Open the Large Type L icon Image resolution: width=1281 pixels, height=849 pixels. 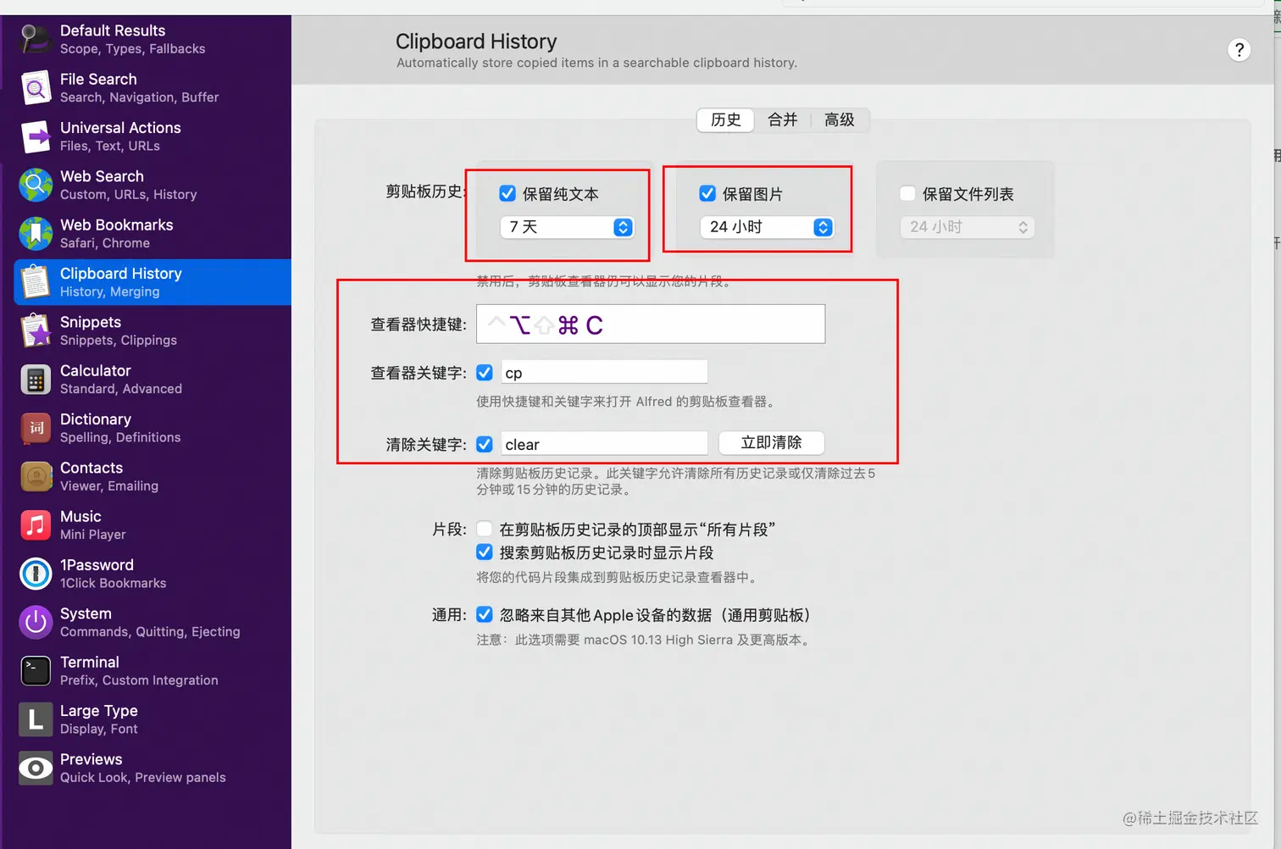[x=36, y=719]
